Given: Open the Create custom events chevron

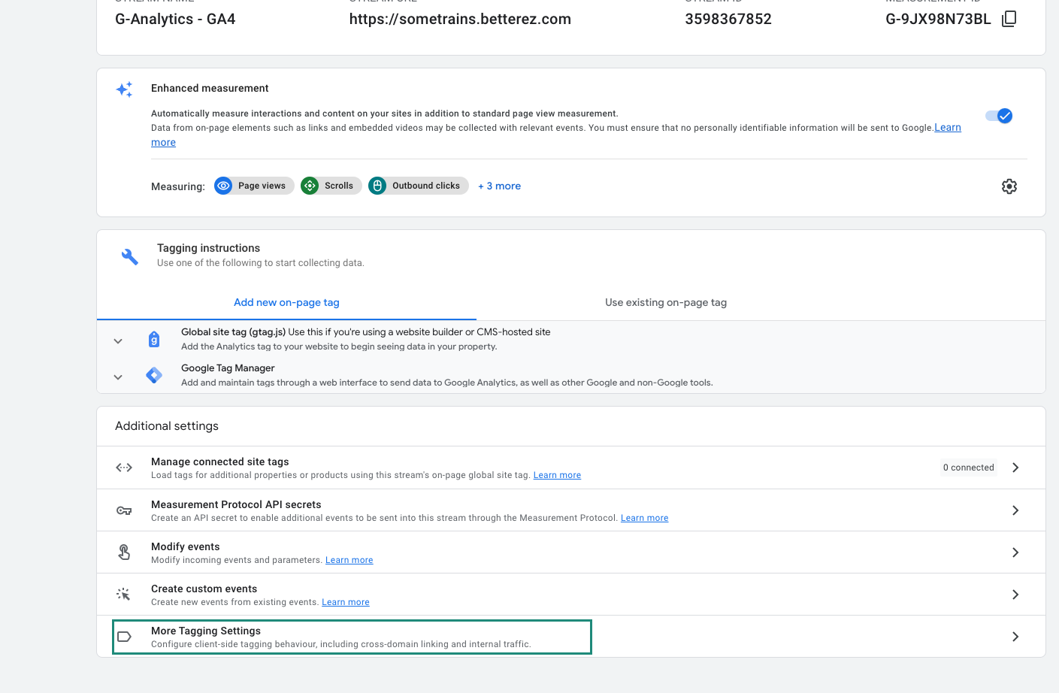Looking at the screenshot, I should (x=1015, y=595).
